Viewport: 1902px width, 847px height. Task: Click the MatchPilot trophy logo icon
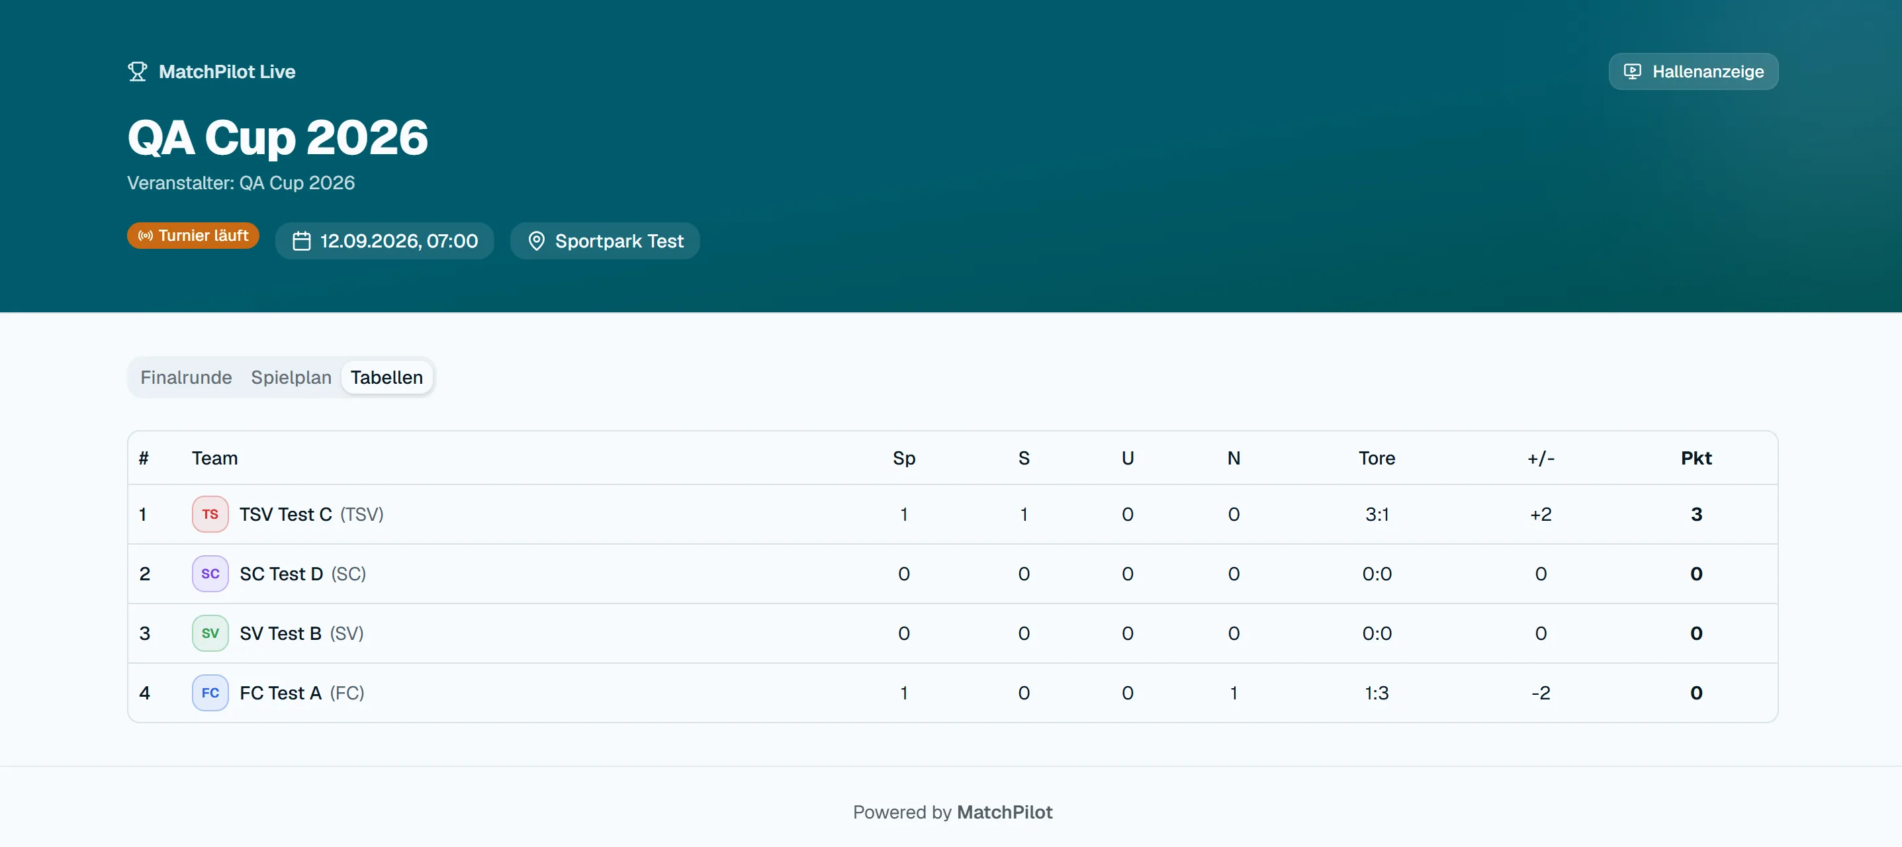click(138, 71)
